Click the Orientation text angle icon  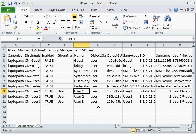tap(77, 27)
